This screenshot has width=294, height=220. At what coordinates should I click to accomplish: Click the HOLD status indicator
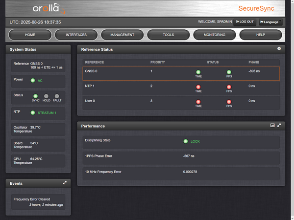pos(46,96)
